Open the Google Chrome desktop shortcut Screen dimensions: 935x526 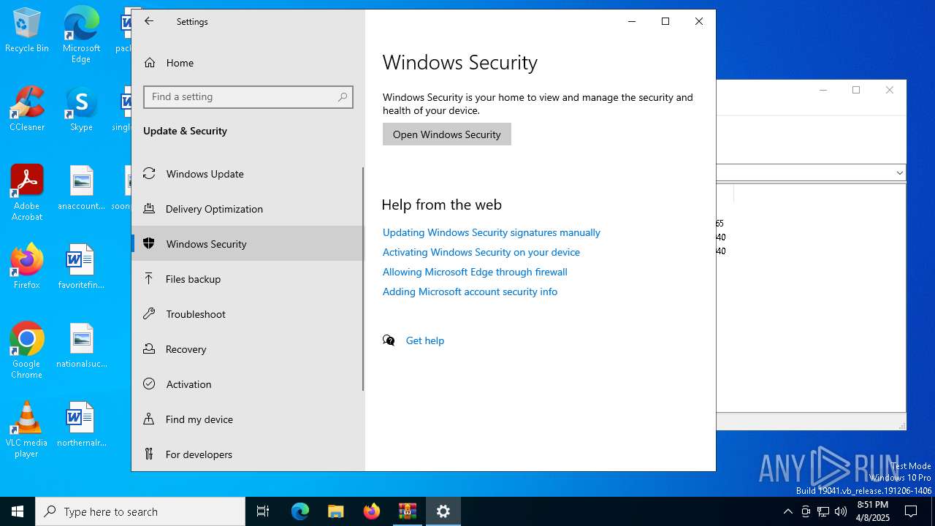pyautogui.click(x=27, y=351)
